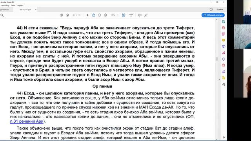The width and height of the screenshot is (251, 141).
Task: Expand the tools panel via bottom arrow icon
Action: pos(224,137)
